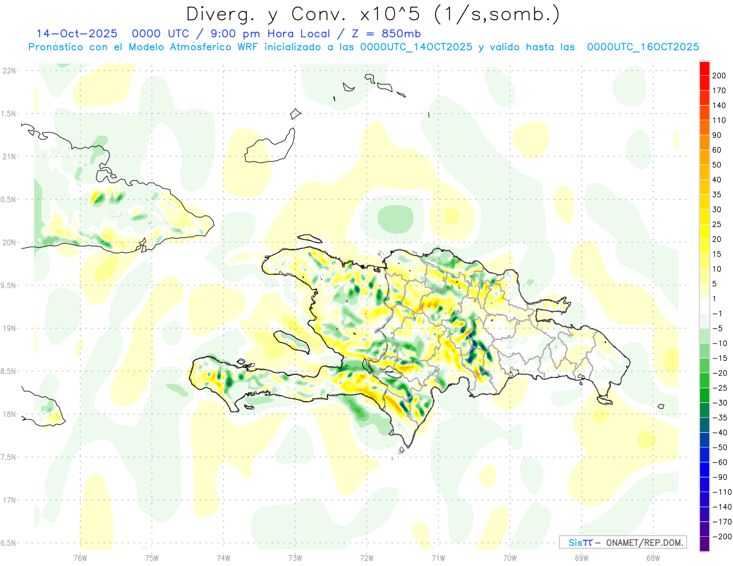The image size is (733, 566).
Task: Click the green legend swatch between -20 and -25
Action: [x=705, y=380]
